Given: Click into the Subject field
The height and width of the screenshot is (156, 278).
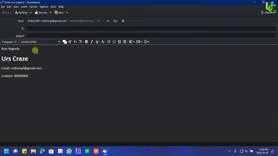Looking at the screenshot, I should click(x=151, y=36).
